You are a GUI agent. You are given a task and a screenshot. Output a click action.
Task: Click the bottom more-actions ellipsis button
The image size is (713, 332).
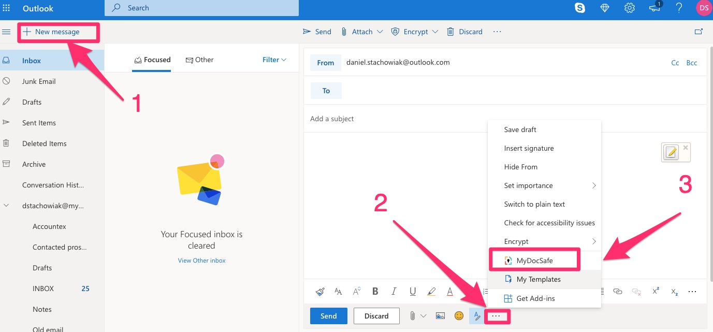496,316
